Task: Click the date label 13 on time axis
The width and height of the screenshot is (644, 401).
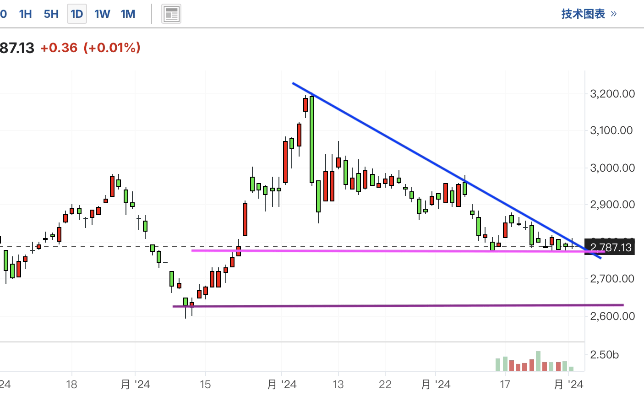Action: (338, 385)
